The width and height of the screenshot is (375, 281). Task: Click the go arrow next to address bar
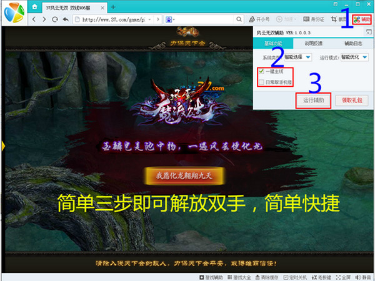(158, 19)
